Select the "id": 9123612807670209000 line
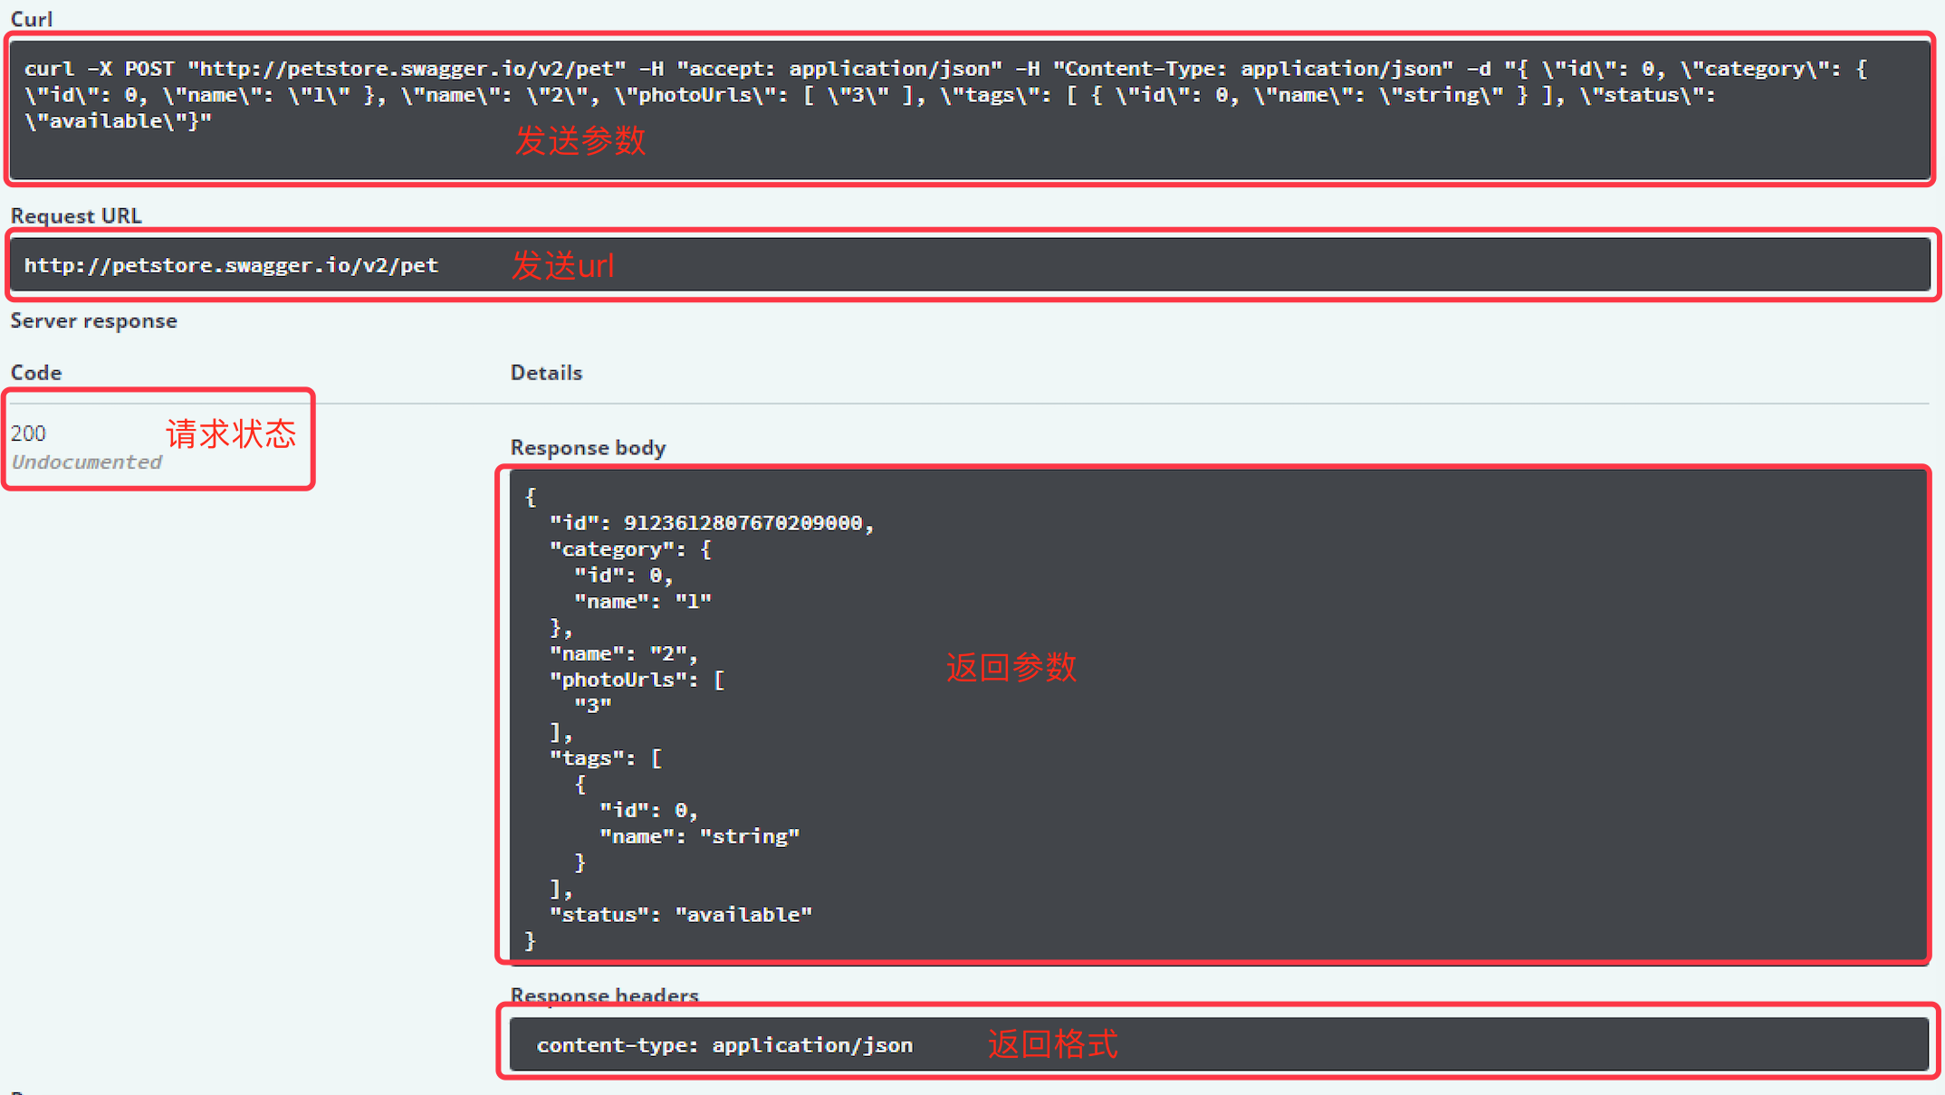 coord(712,523)
